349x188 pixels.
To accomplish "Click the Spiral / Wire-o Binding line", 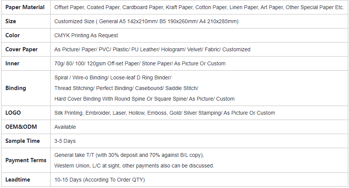I will point(113,77).
